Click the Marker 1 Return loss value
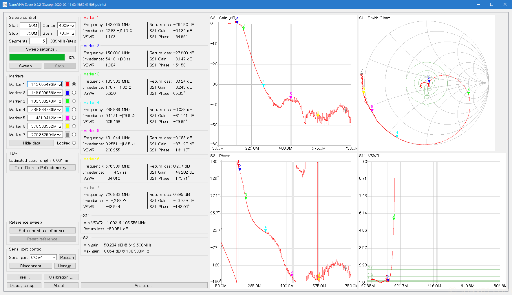Image resolution: width=512 pixels, height=295 pixels. point(184,25)
